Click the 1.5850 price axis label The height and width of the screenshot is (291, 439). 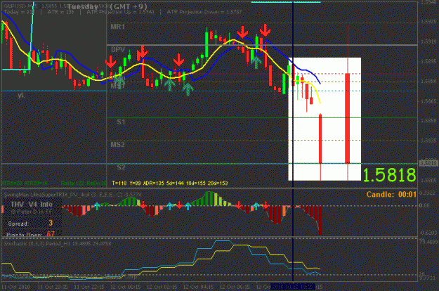(428, 121)
